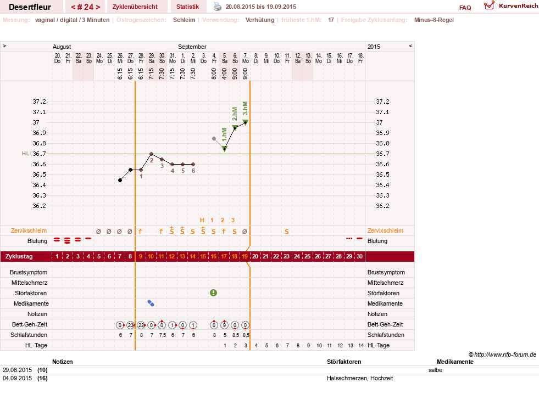
Task: Go to previous cycle with the left arrow
Action: click(x=73, y=7)
